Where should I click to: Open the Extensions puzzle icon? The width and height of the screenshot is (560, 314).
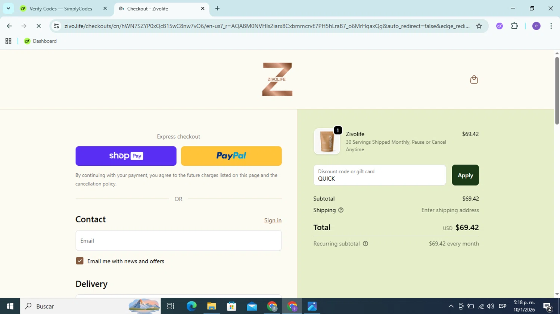(514, 26)
